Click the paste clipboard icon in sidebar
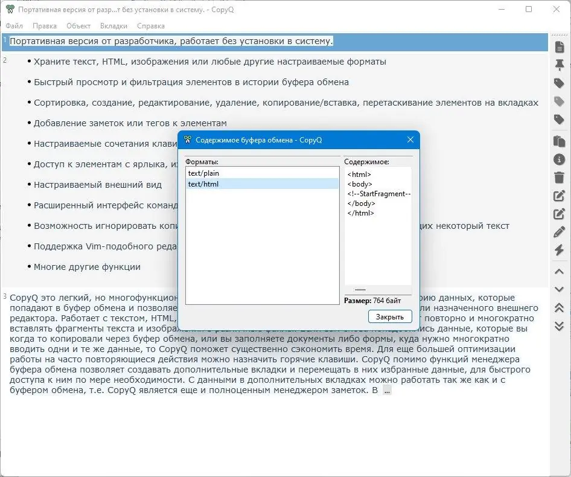This screenshot has height=477, width=571. tap(560, 141)
